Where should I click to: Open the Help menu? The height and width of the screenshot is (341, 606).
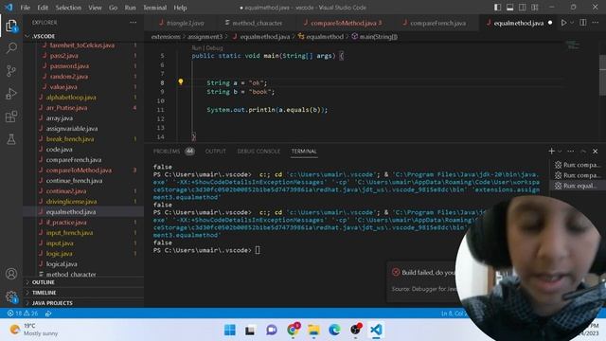180,8
